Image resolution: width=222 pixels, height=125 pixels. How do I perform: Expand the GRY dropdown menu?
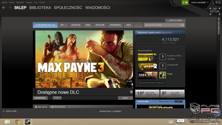(x=63, y=25)
